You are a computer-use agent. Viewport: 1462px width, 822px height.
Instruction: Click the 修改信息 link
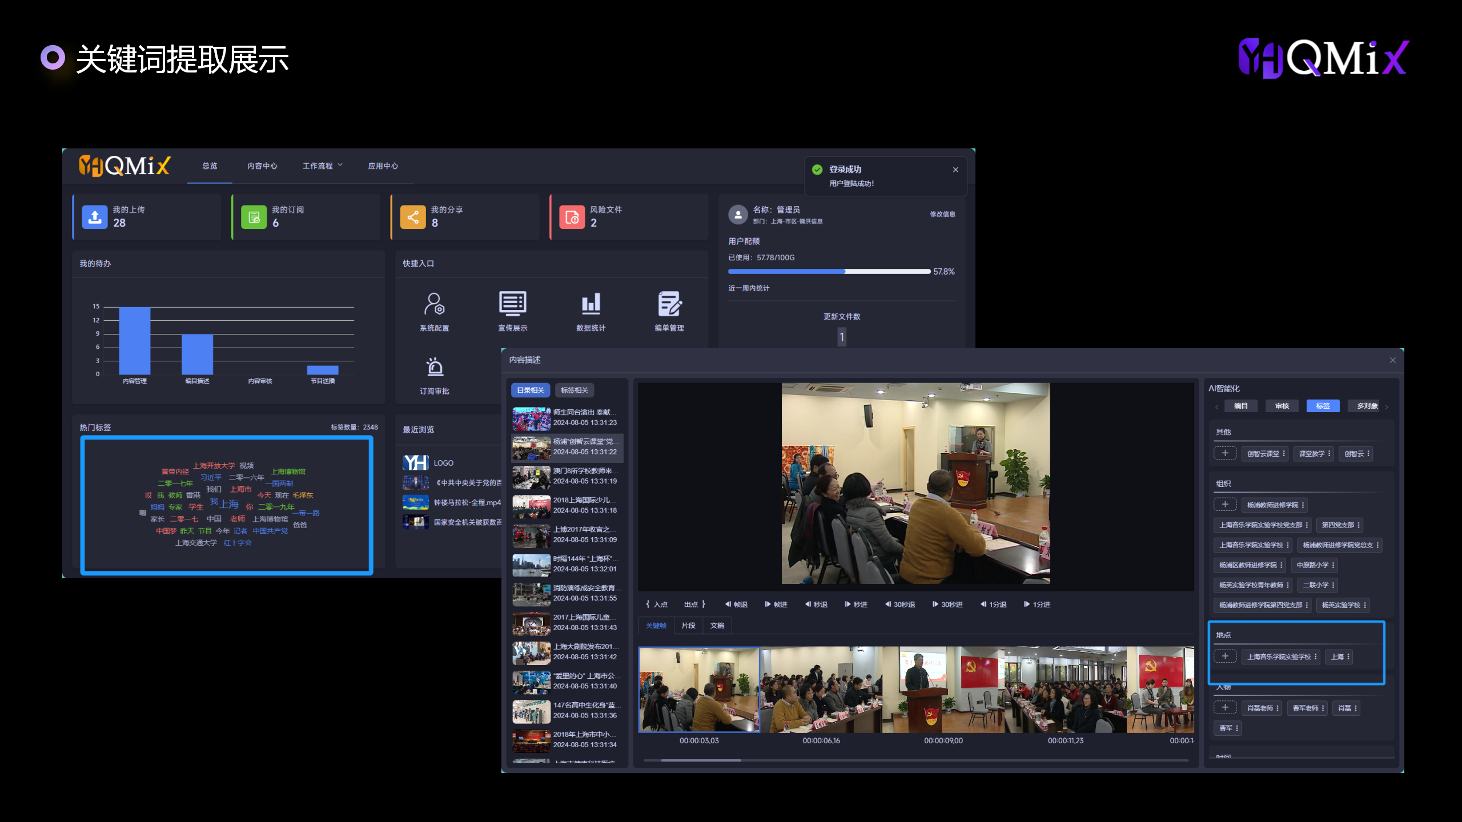pos(942,214)
